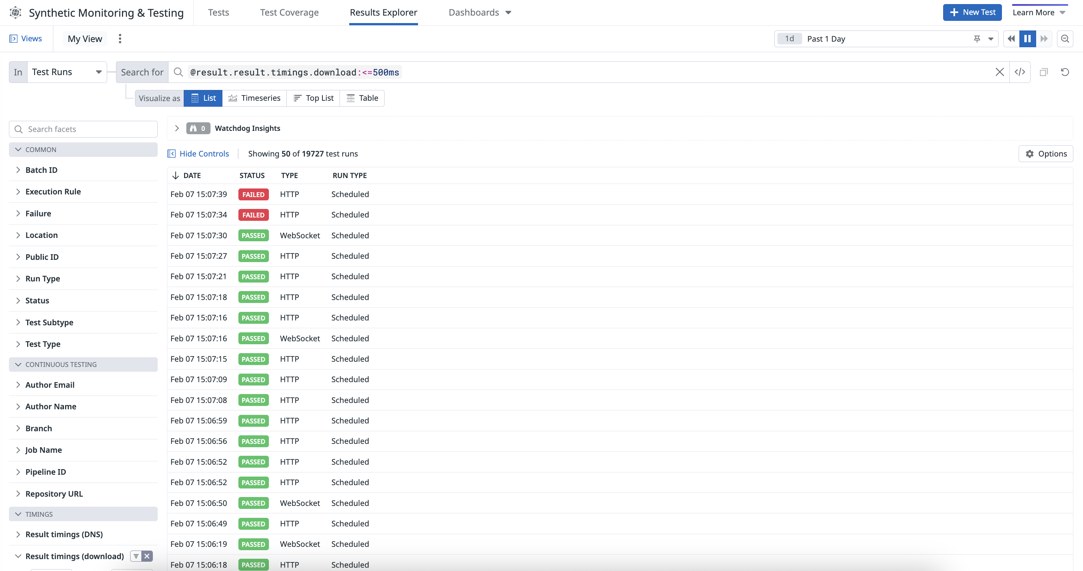Click the magnifier icon in search bar

click(x=178, y=72)
